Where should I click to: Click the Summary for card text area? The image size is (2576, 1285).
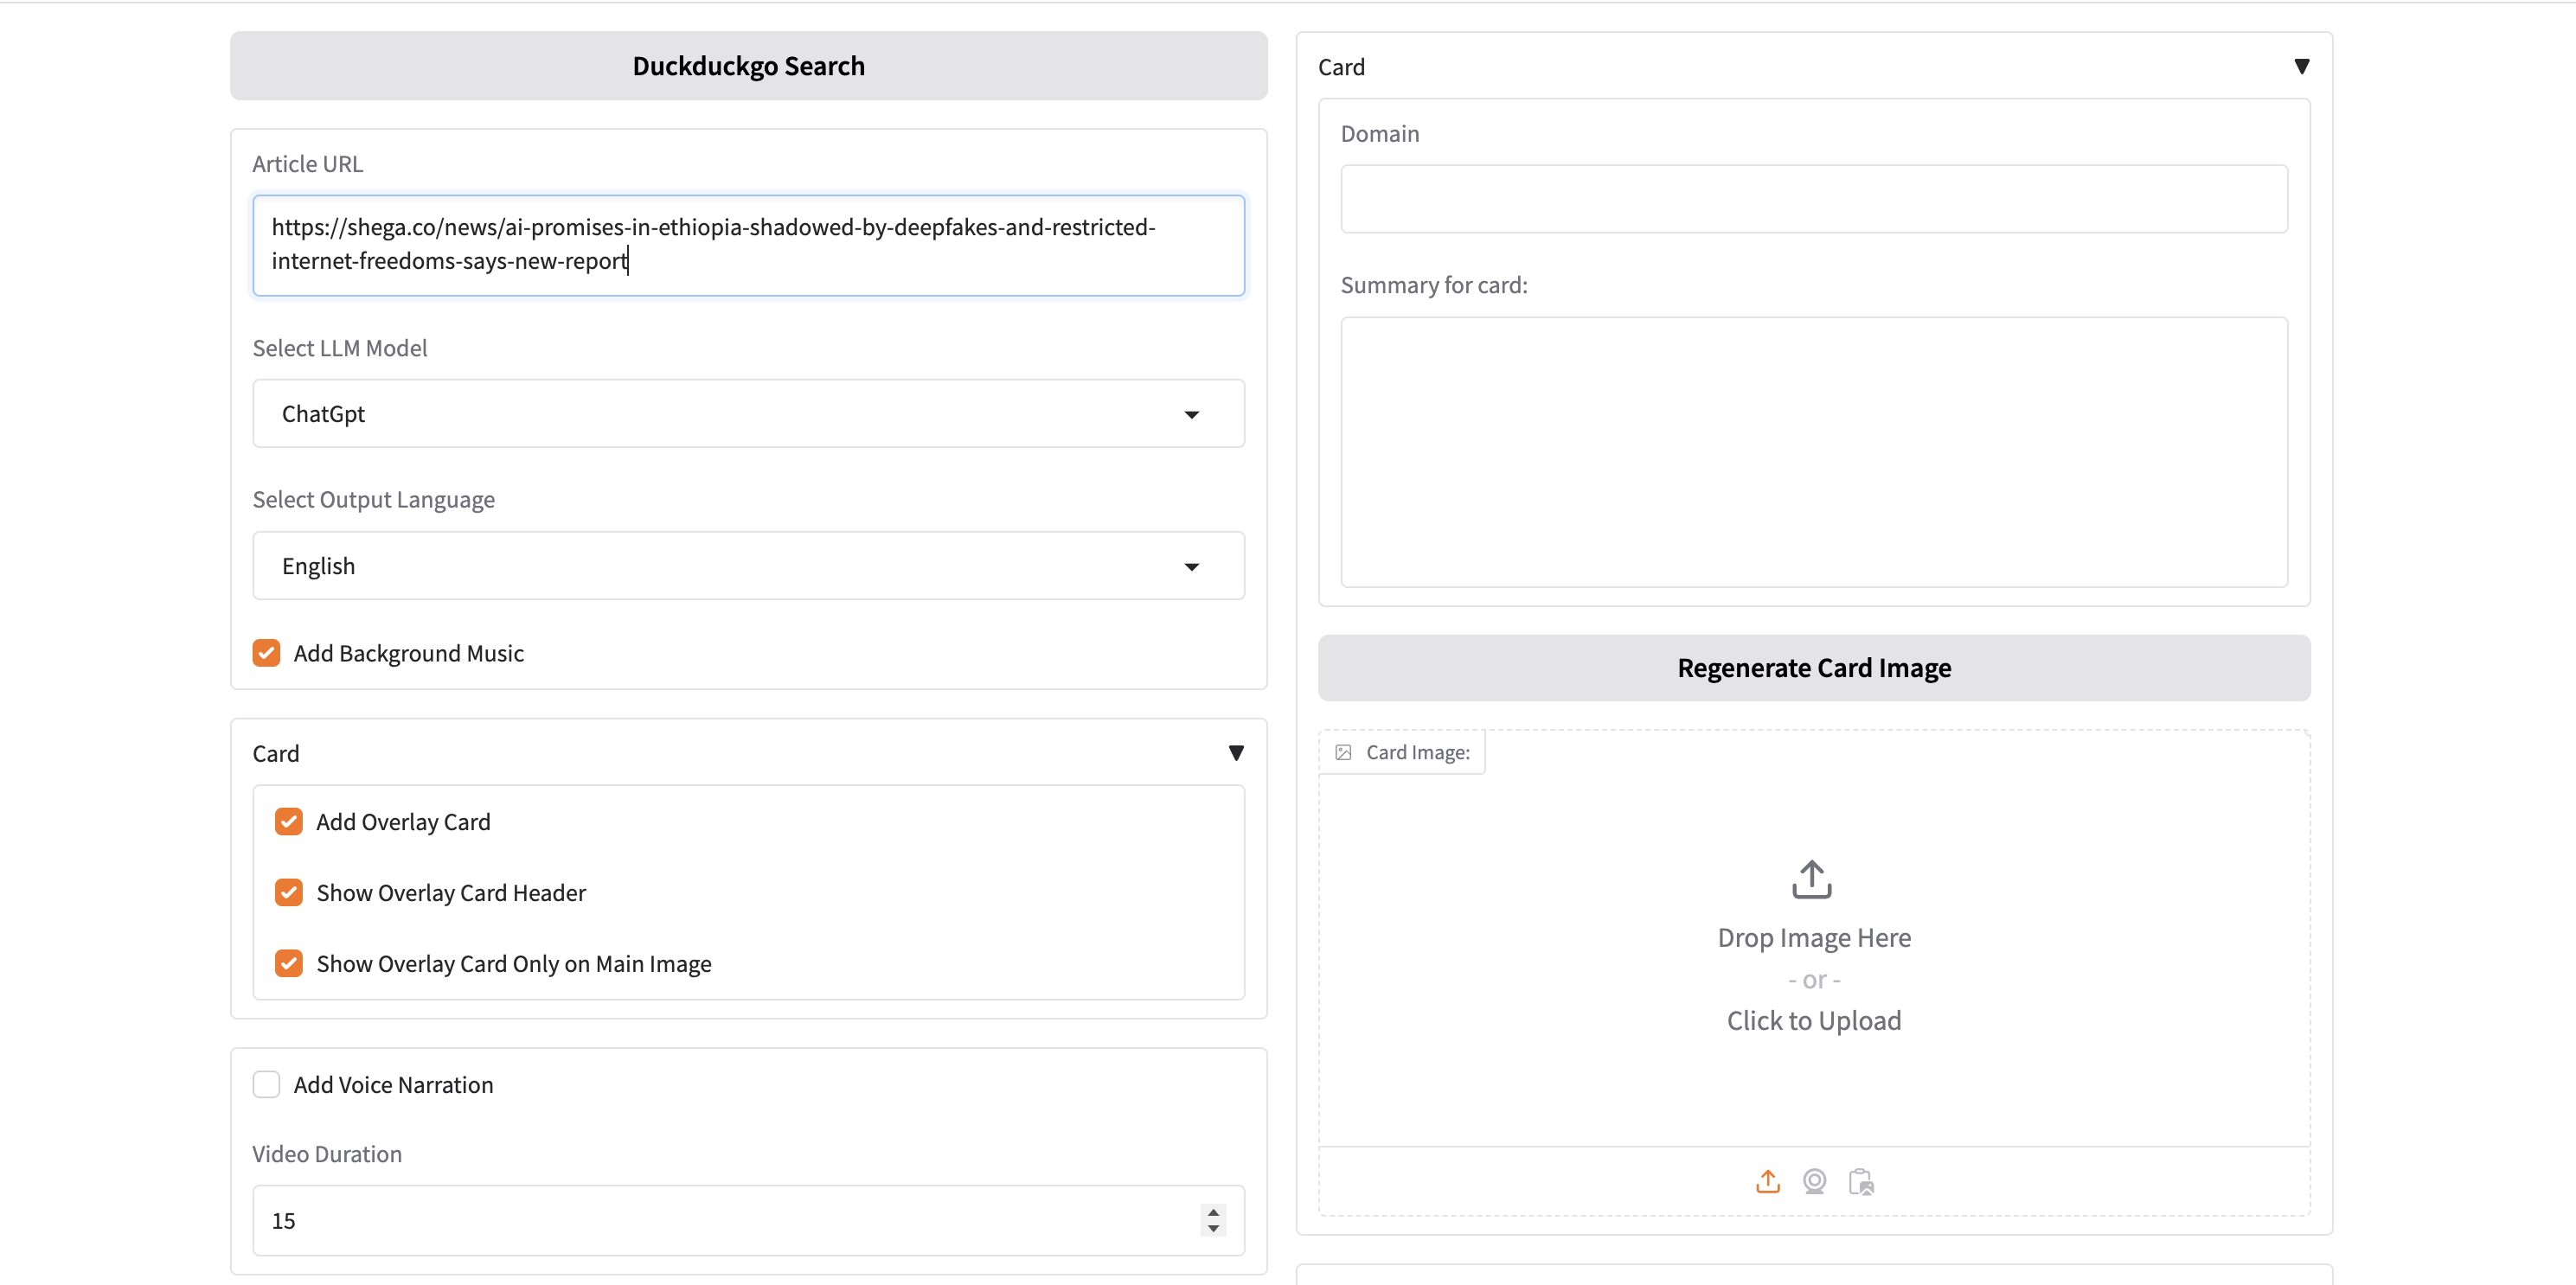1813,450
